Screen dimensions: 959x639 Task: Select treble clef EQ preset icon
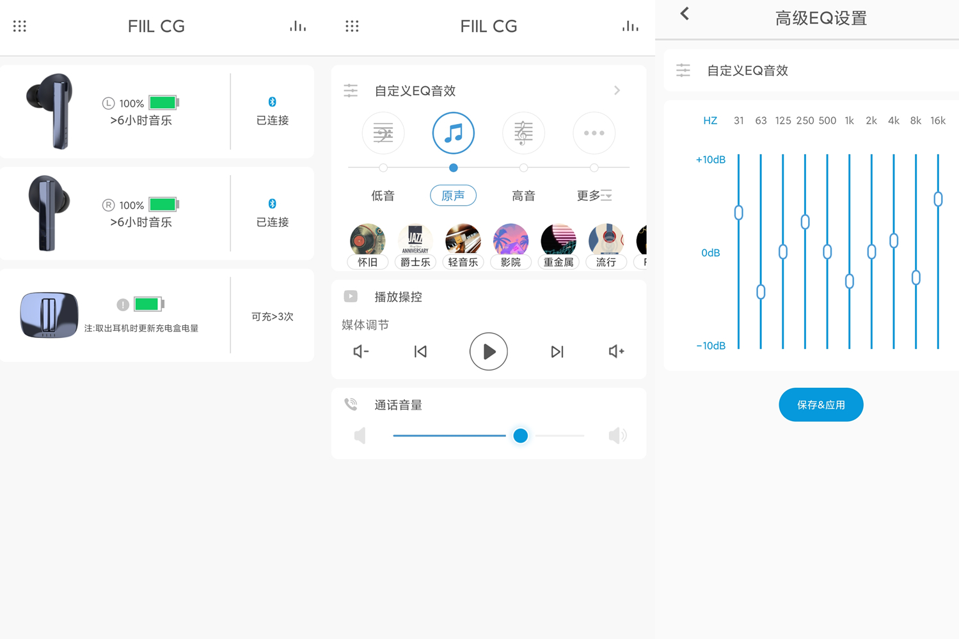523,133
